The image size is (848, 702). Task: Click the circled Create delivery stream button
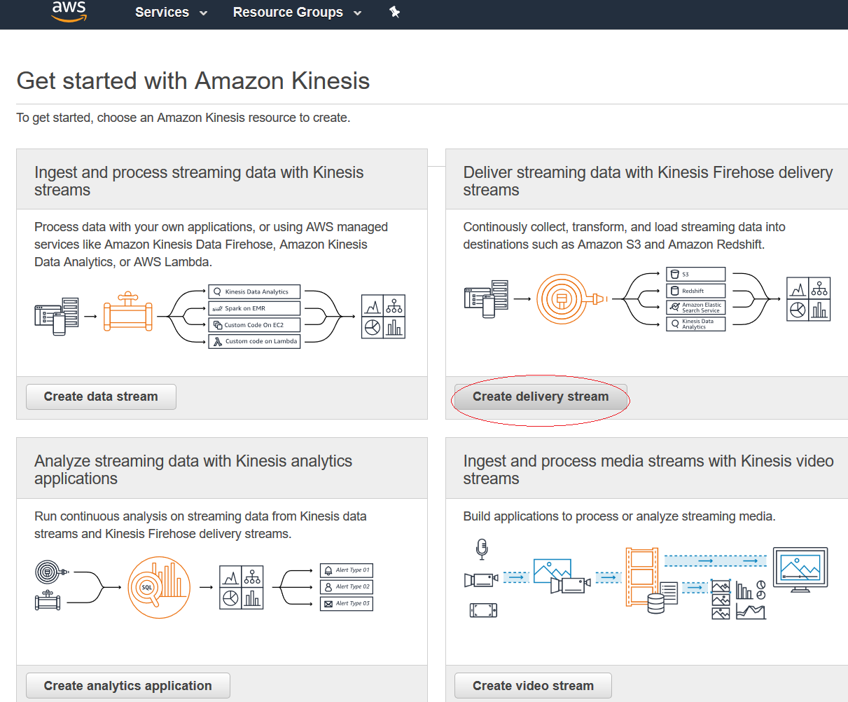(540, 397)
